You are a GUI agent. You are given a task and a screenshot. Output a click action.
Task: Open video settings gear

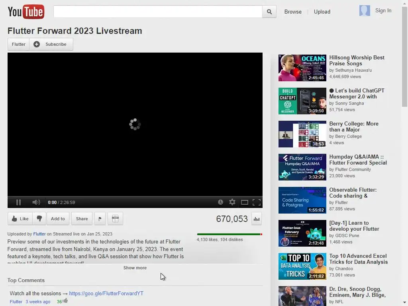[x=232, y=202]
